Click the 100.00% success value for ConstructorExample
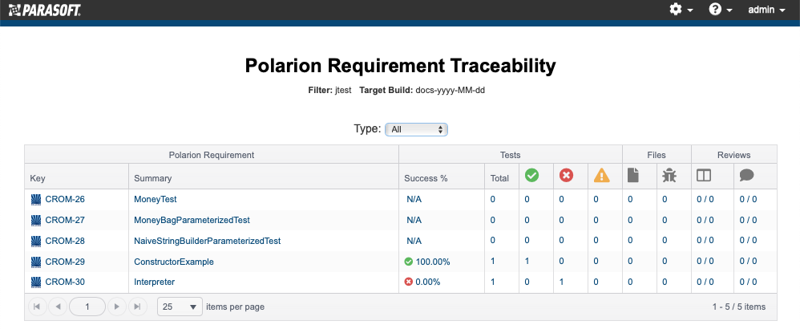The height and width of the screenshot is (329, 800). click(x=433, y=262)
